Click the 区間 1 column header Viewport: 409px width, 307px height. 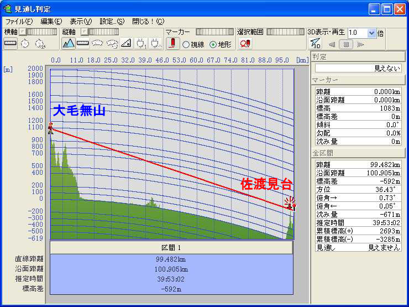pyautogui.click(x=171, y=247)
